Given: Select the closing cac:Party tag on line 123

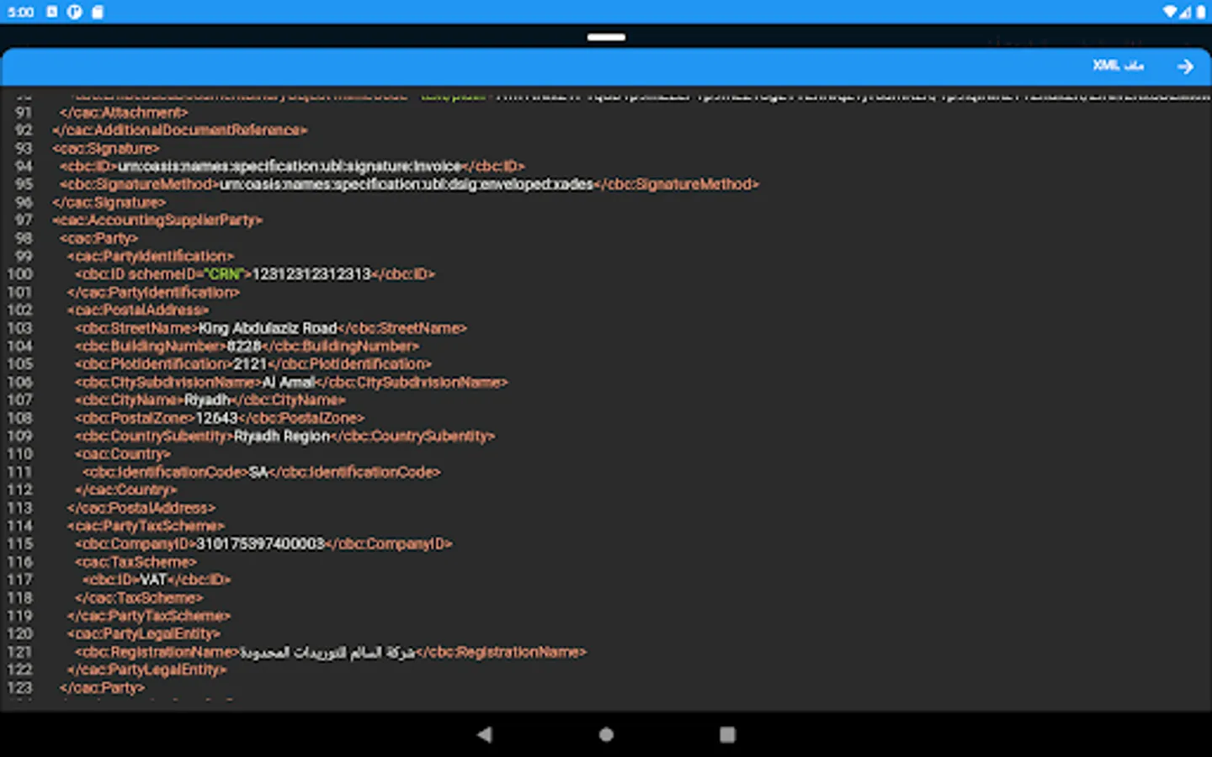Looking at the screenshot, I should (x=102, y=689).
